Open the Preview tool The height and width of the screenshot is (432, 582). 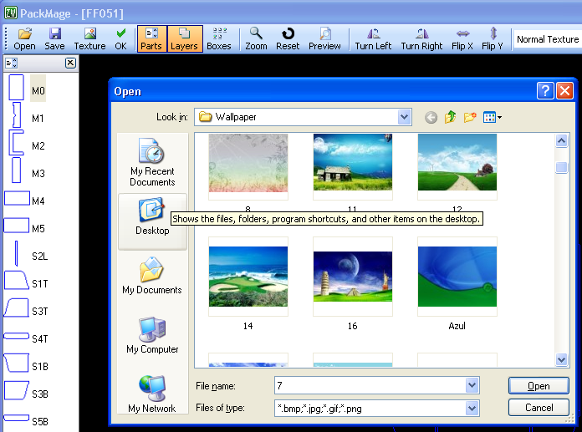[324, 39]
